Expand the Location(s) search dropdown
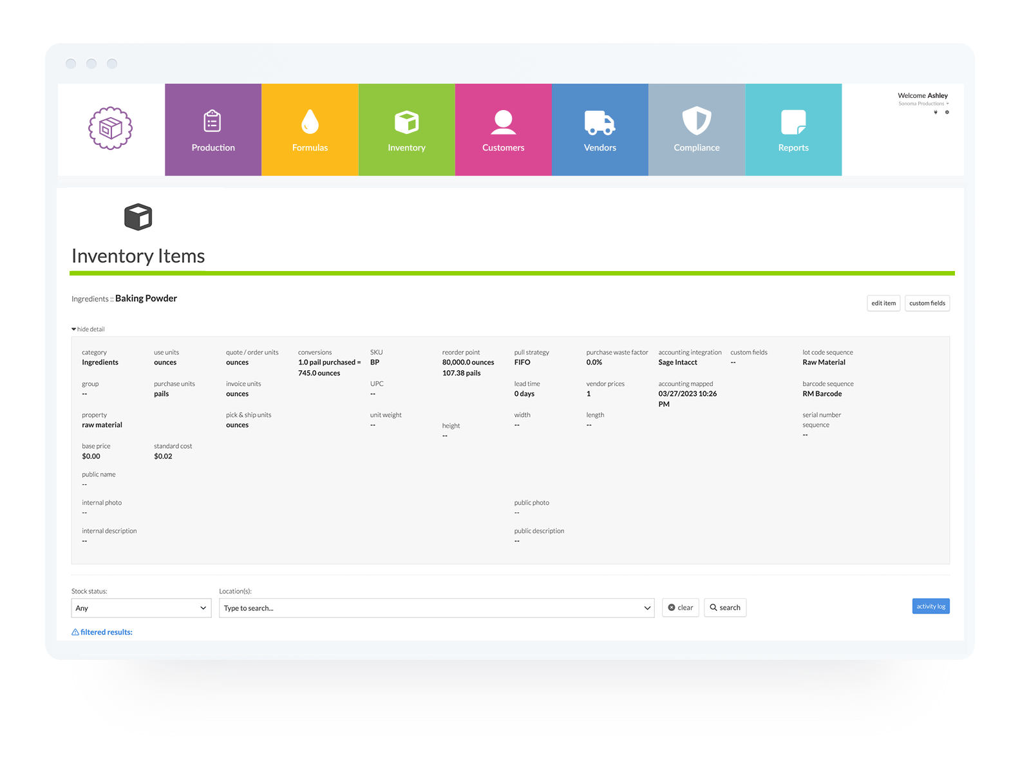The height and width of the screenshot is (768, 1020). pyautogui.click(x=436, y=608)
